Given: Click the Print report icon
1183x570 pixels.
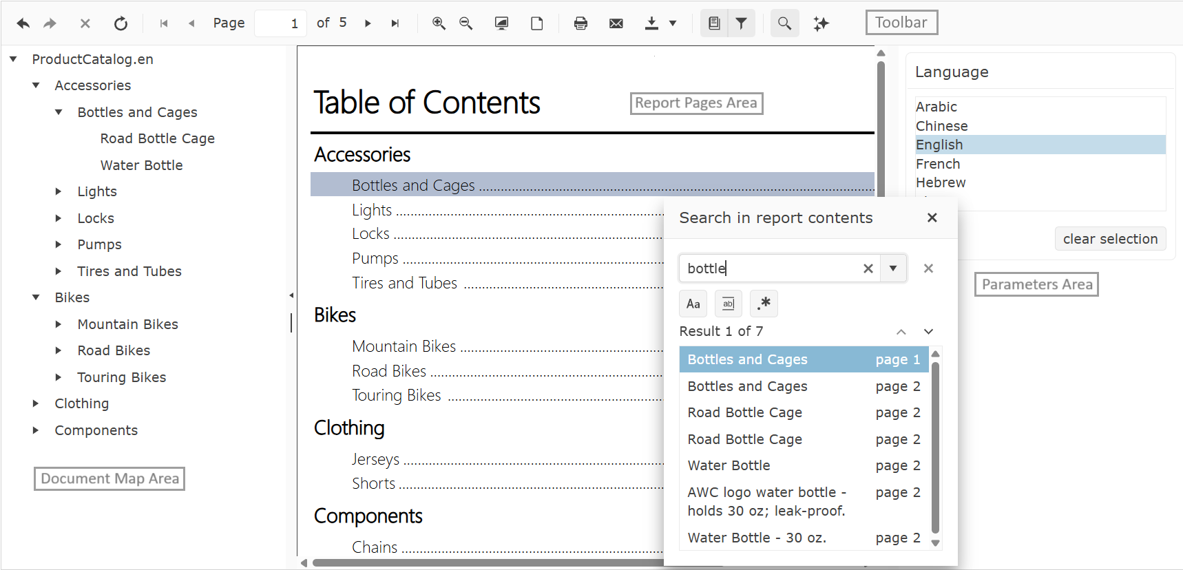Looking at the screenshot, I should coord(580,23).
